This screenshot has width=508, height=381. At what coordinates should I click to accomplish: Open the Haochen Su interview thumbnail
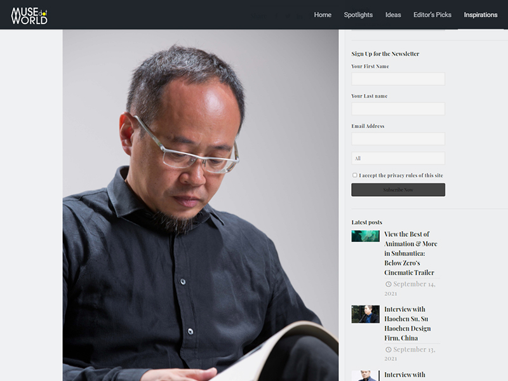click(x=366, y=314)
